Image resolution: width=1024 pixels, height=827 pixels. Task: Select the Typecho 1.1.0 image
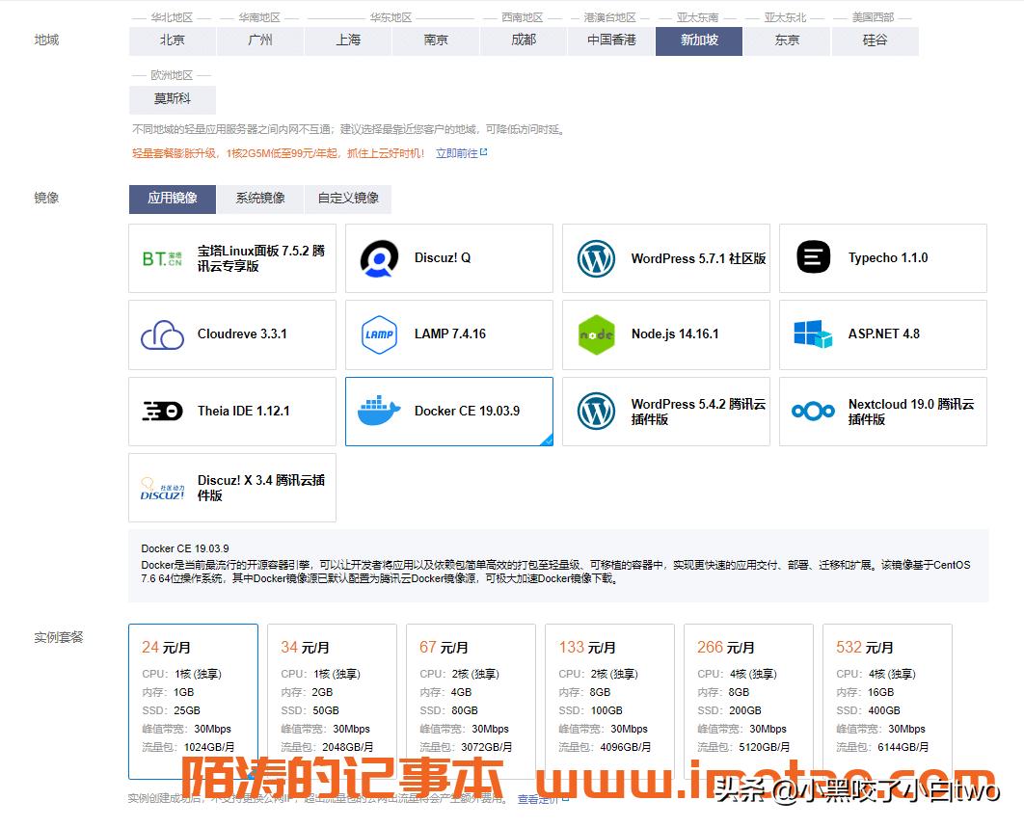tap(882, 257)
